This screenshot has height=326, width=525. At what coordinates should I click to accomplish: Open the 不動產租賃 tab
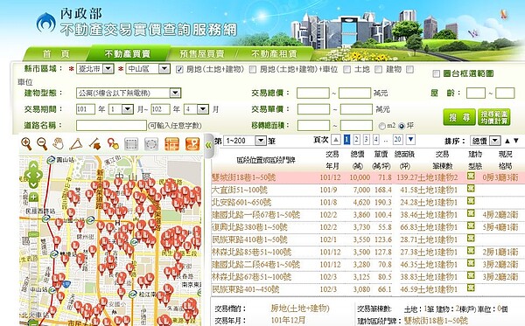pyautogui.click(x=274, y=53)
